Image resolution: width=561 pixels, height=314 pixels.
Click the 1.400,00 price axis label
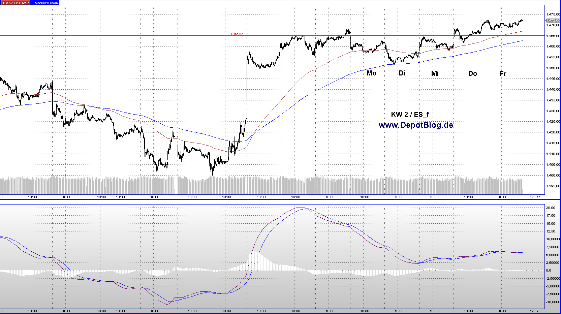pos(553,176)
